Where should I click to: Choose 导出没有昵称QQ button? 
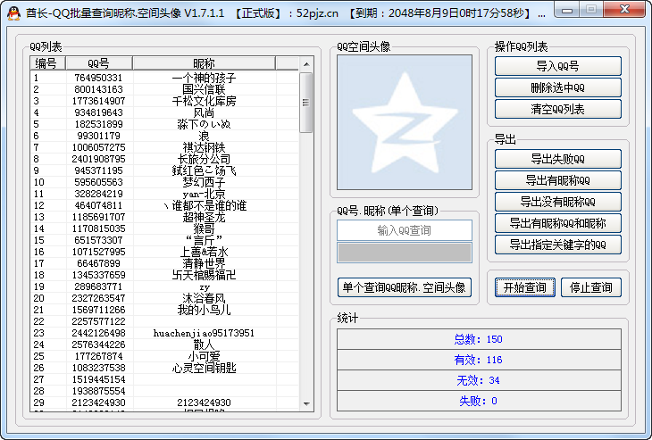(x=557, y=202)
